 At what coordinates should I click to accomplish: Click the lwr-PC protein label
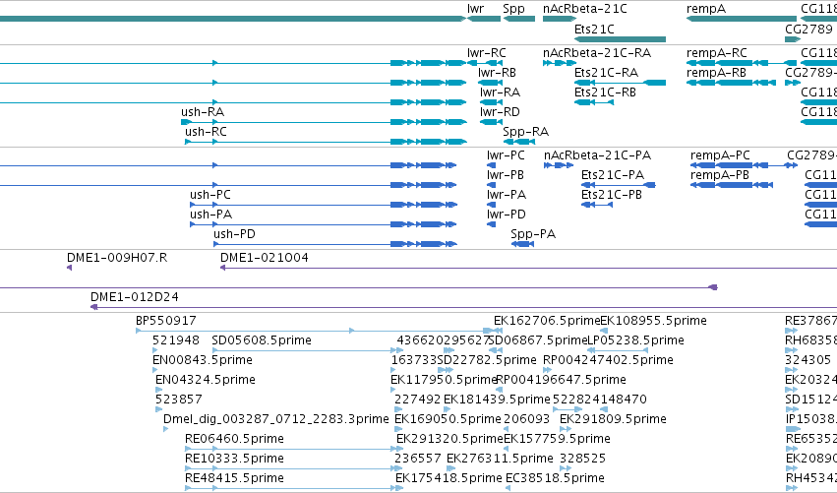[506, 155]
